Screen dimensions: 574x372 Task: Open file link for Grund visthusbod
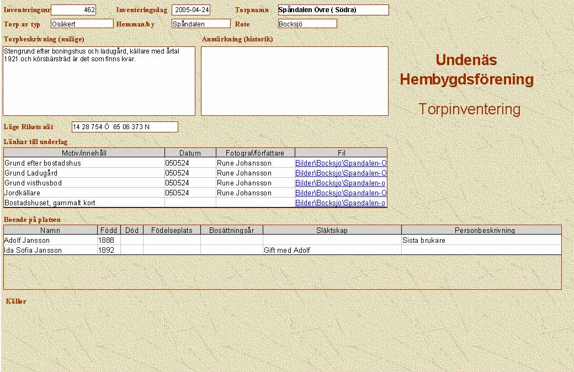coord(340,183)
